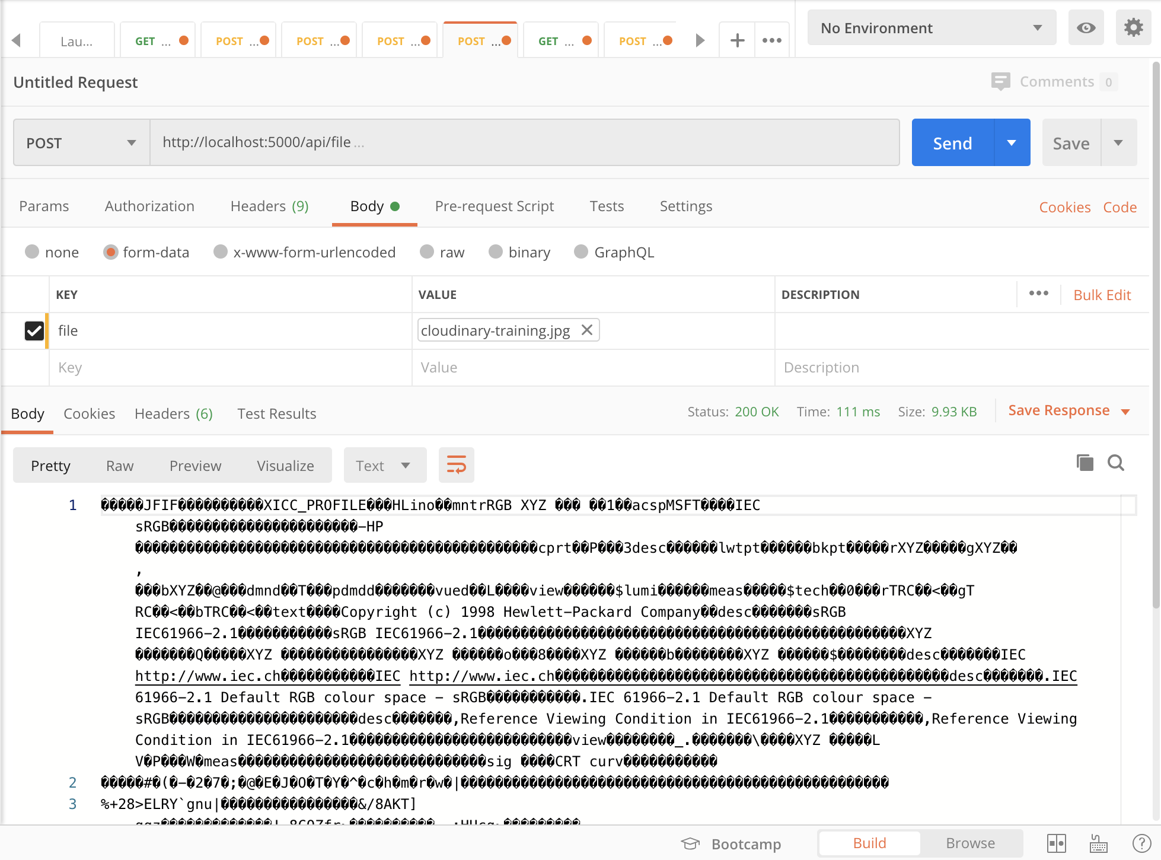Open the POST method dropdown

(x=81, y=143)
